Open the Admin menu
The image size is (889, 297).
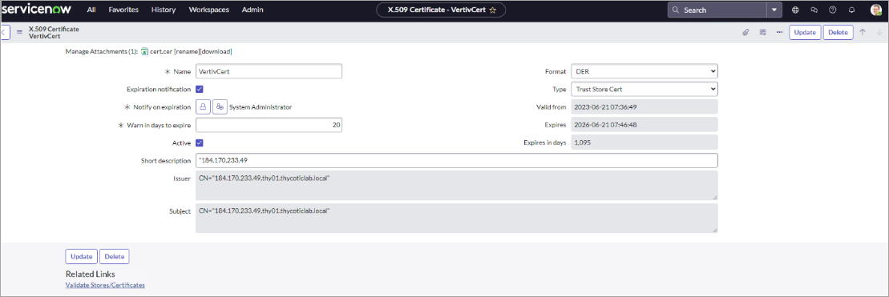(252, 10)
